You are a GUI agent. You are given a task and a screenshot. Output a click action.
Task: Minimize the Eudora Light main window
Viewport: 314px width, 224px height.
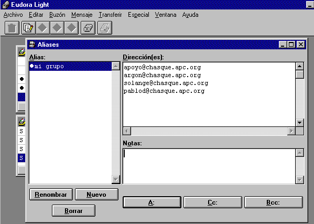coord(310,4)
